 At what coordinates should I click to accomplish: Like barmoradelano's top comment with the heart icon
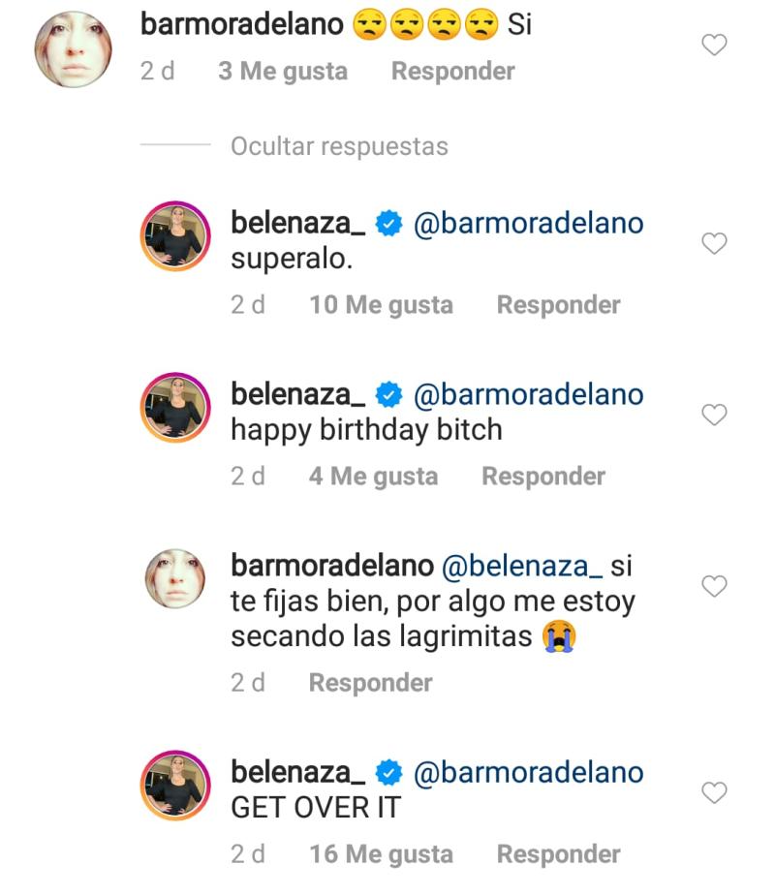pos(714,46)
